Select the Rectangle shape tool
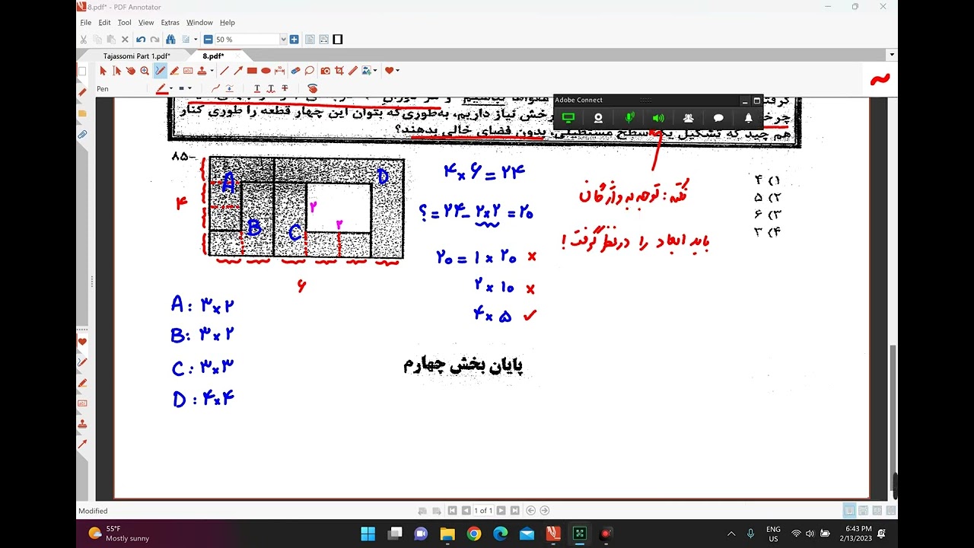 pyautogui.click(x=252, y=71)
